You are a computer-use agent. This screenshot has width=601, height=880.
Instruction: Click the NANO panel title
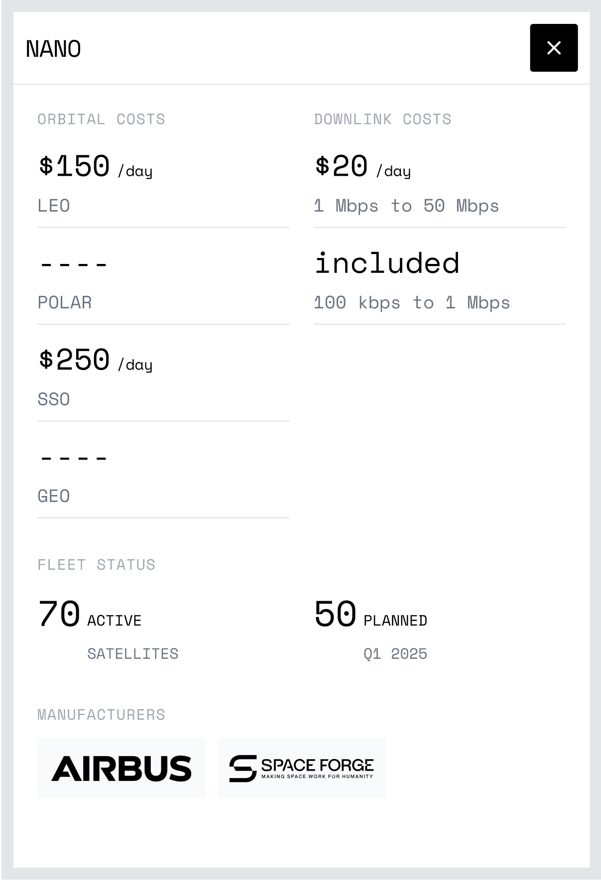53,49
